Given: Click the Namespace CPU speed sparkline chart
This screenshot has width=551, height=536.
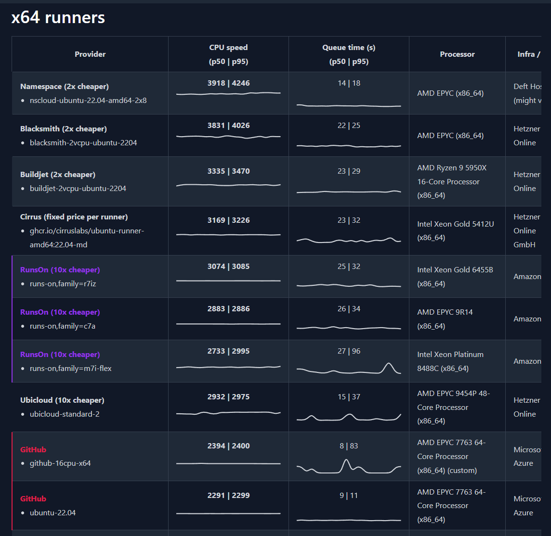Looking at the screenshot, I should pyautogui.click(x=228, y=94).
